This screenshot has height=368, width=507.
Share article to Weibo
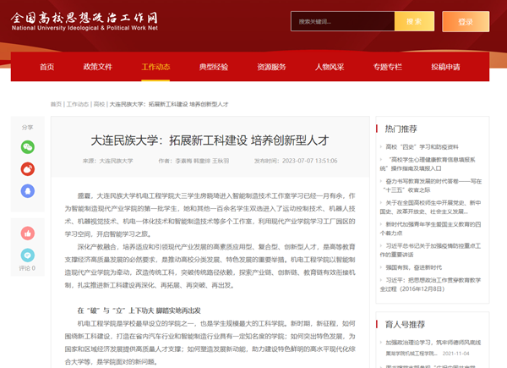pos(28,168)
